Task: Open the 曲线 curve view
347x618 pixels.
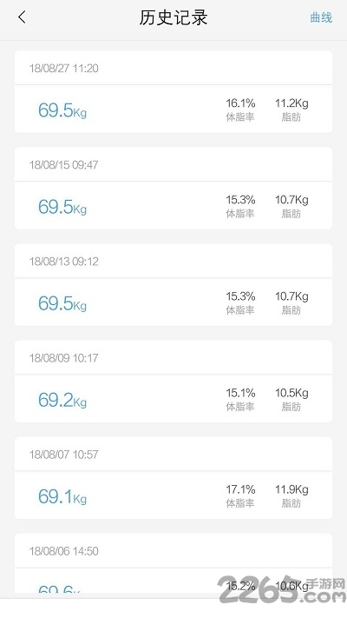Action: 321,17
